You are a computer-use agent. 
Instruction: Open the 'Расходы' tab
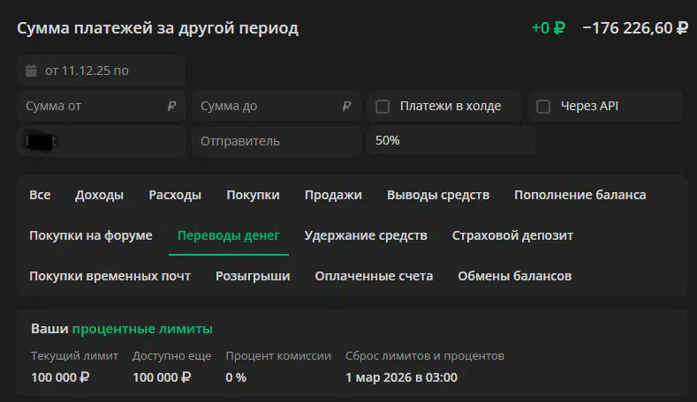point(175,195)
